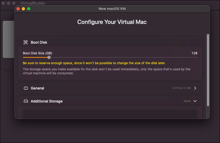The image size is (220, 143).
Task: Select the Additional Storage header title
Action: 46,101
